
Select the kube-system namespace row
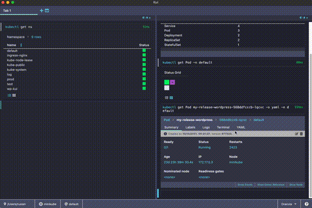click(17, 69)
